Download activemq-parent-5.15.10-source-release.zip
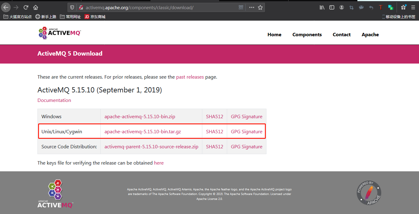419x214 pixels. pos(151,147)
